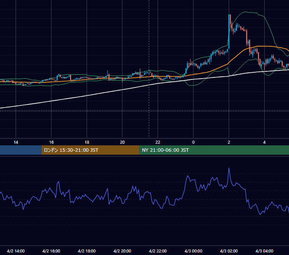This screenshot has width=289, height=255.
Task: Click the 4/2 22:00 time label
Action: [x=158, y=251]
